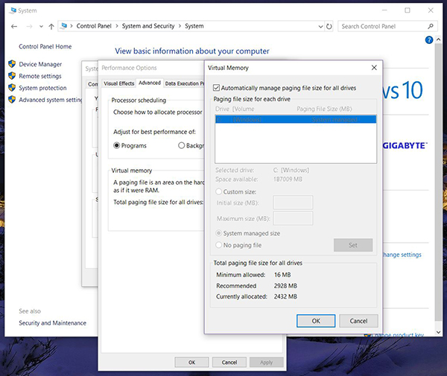Image resolution: width=447 pixels, height=376 pixels.
Task: Click the 187009 MB space available value
Action: point(288,179)
